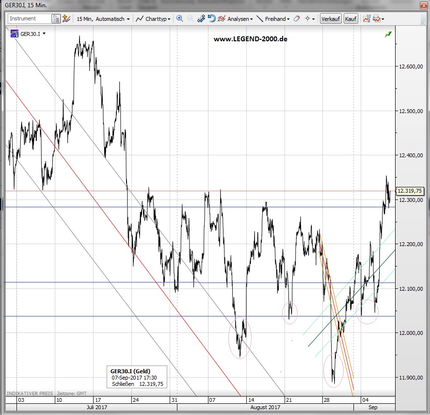Click the zoom in magnifier icon
This screenshot has width=430, height=415.
point(179,19)
